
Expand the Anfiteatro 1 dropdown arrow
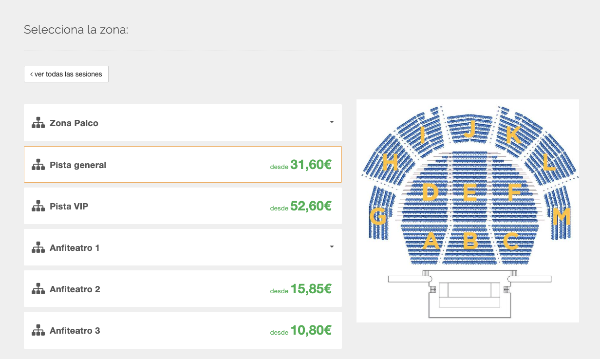tap(332, 247)
